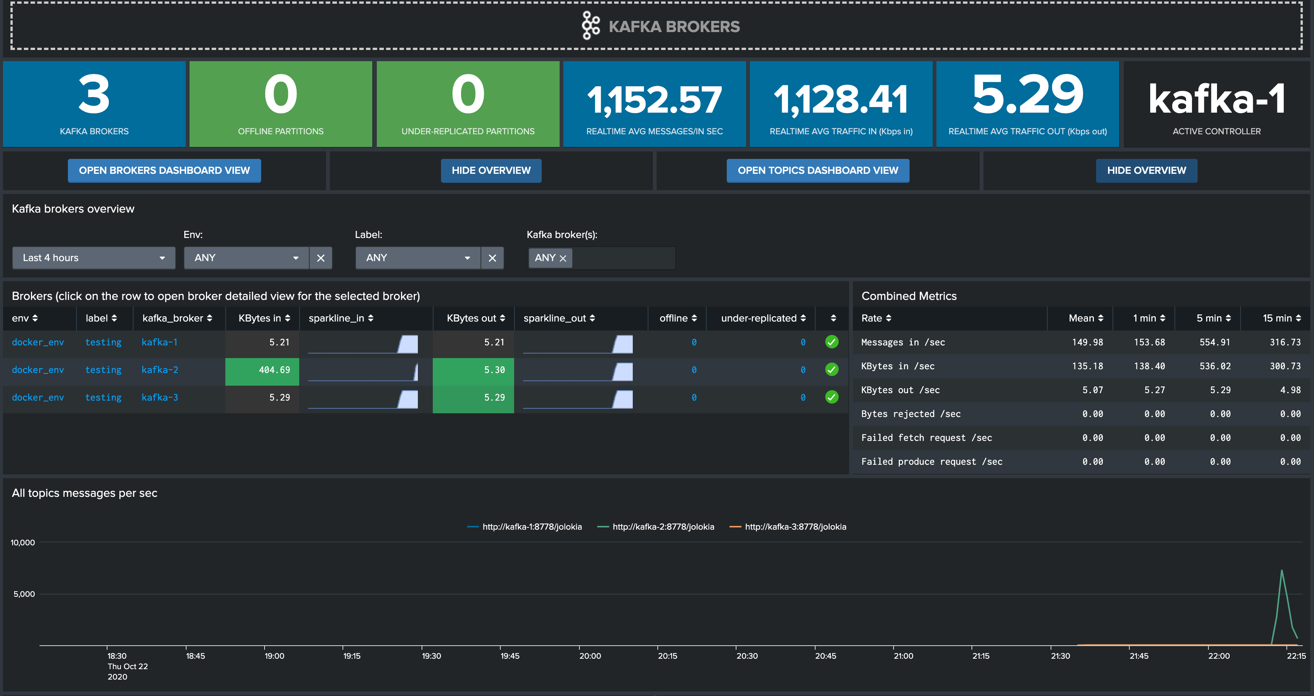The height and width of the screenshot is (696, 1314).
Task: Sort by KBytes in column
Action: [264, 318]
